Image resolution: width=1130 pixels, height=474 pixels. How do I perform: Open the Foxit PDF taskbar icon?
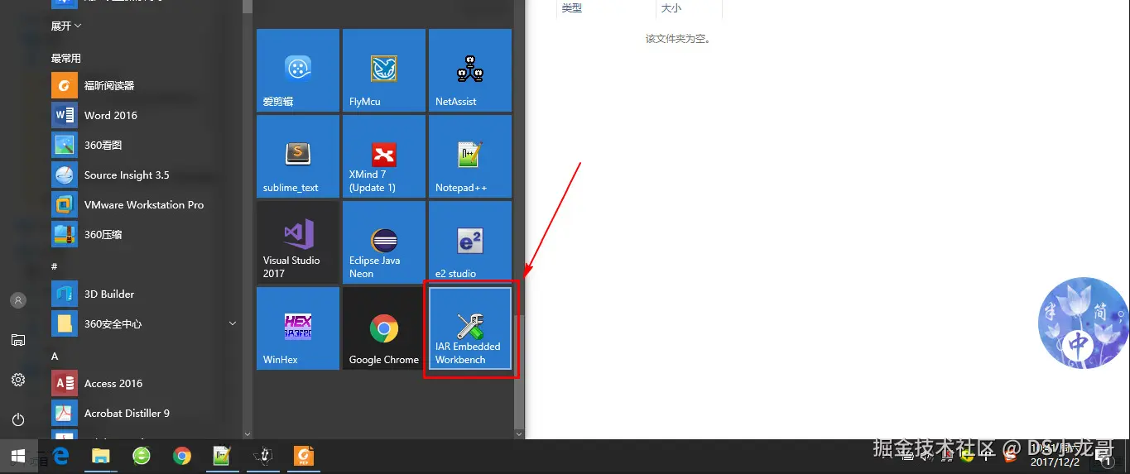(304, 456)
